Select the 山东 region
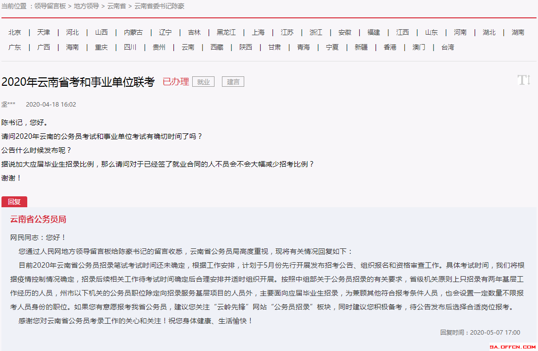 [x=431, y=32]
